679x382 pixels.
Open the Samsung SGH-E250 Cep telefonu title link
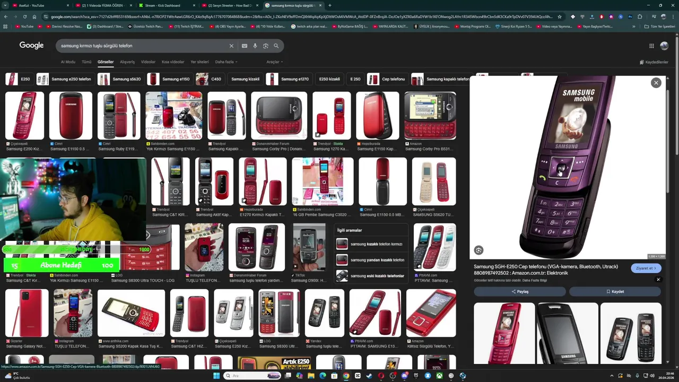pos(546,270)
